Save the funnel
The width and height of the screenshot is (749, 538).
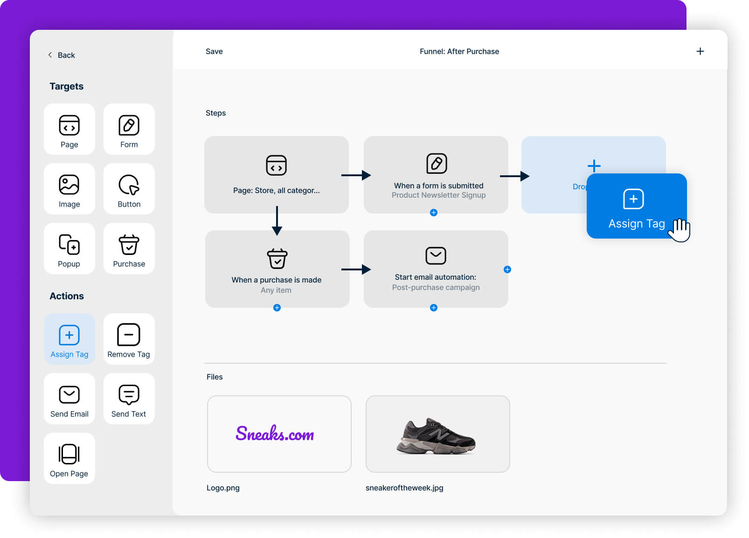coord(214,51)
